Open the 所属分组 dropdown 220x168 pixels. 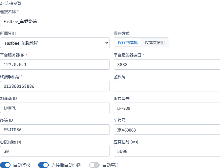click(55, 43)
